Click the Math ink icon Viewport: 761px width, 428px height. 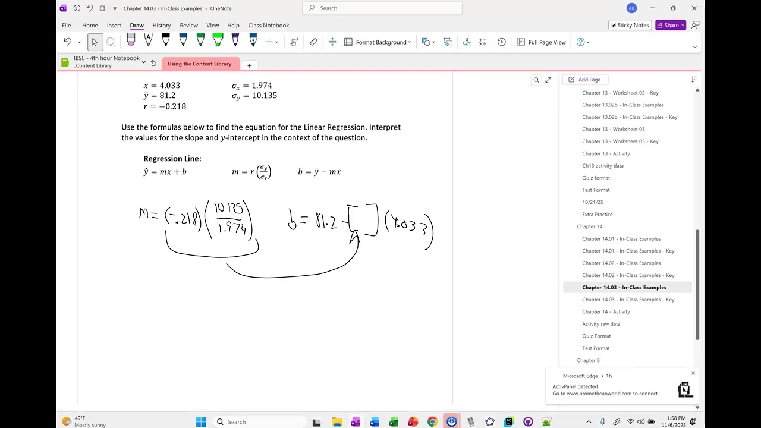point(483,42)
